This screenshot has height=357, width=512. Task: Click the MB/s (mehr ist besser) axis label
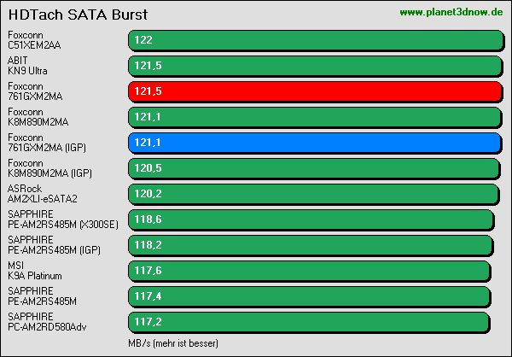173,343
